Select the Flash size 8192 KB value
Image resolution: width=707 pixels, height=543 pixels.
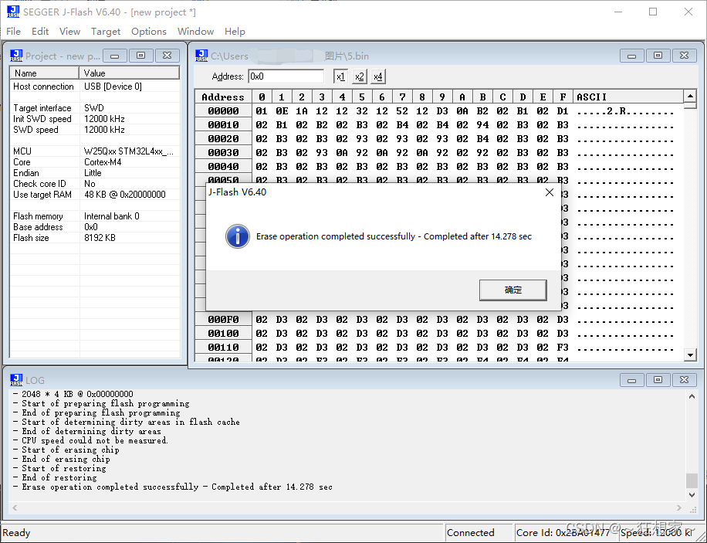[100, 238]
